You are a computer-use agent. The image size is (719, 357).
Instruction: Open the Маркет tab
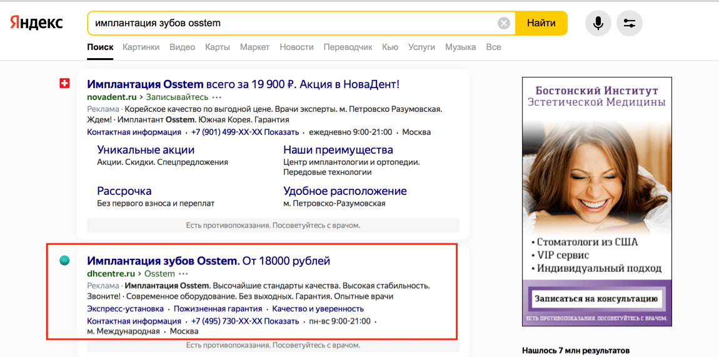254,47
